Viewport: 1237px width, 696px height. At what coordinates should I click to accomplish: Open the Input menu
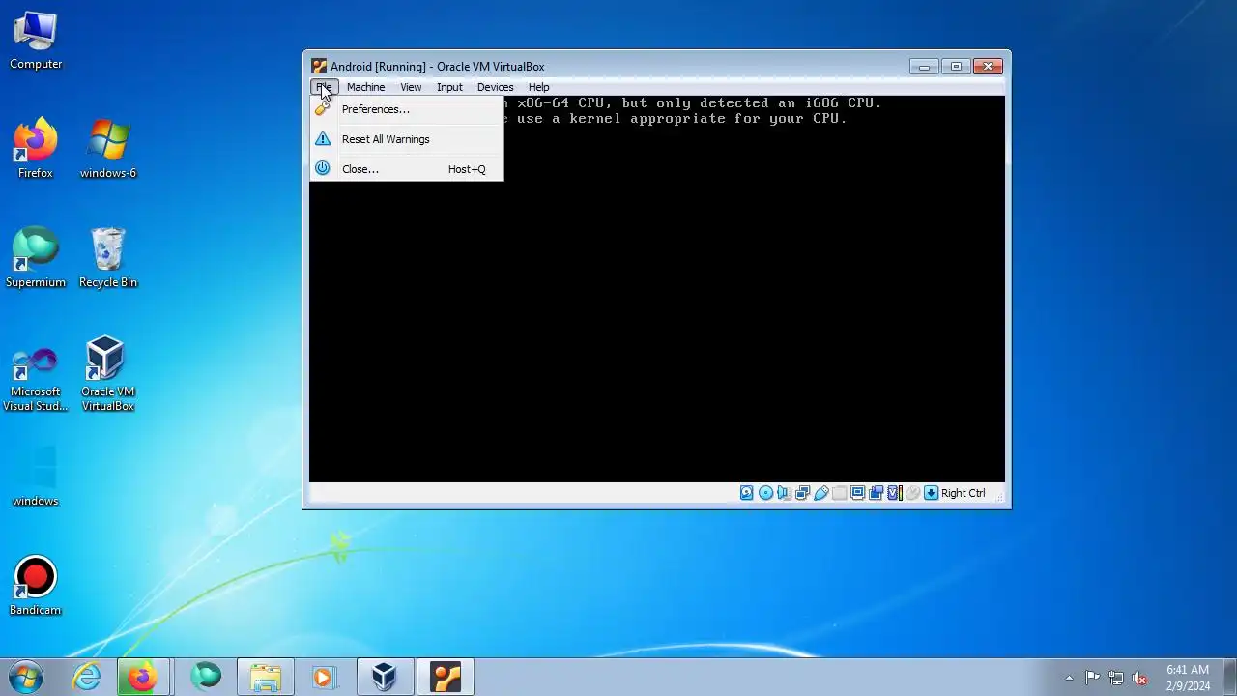pos(449,87)
